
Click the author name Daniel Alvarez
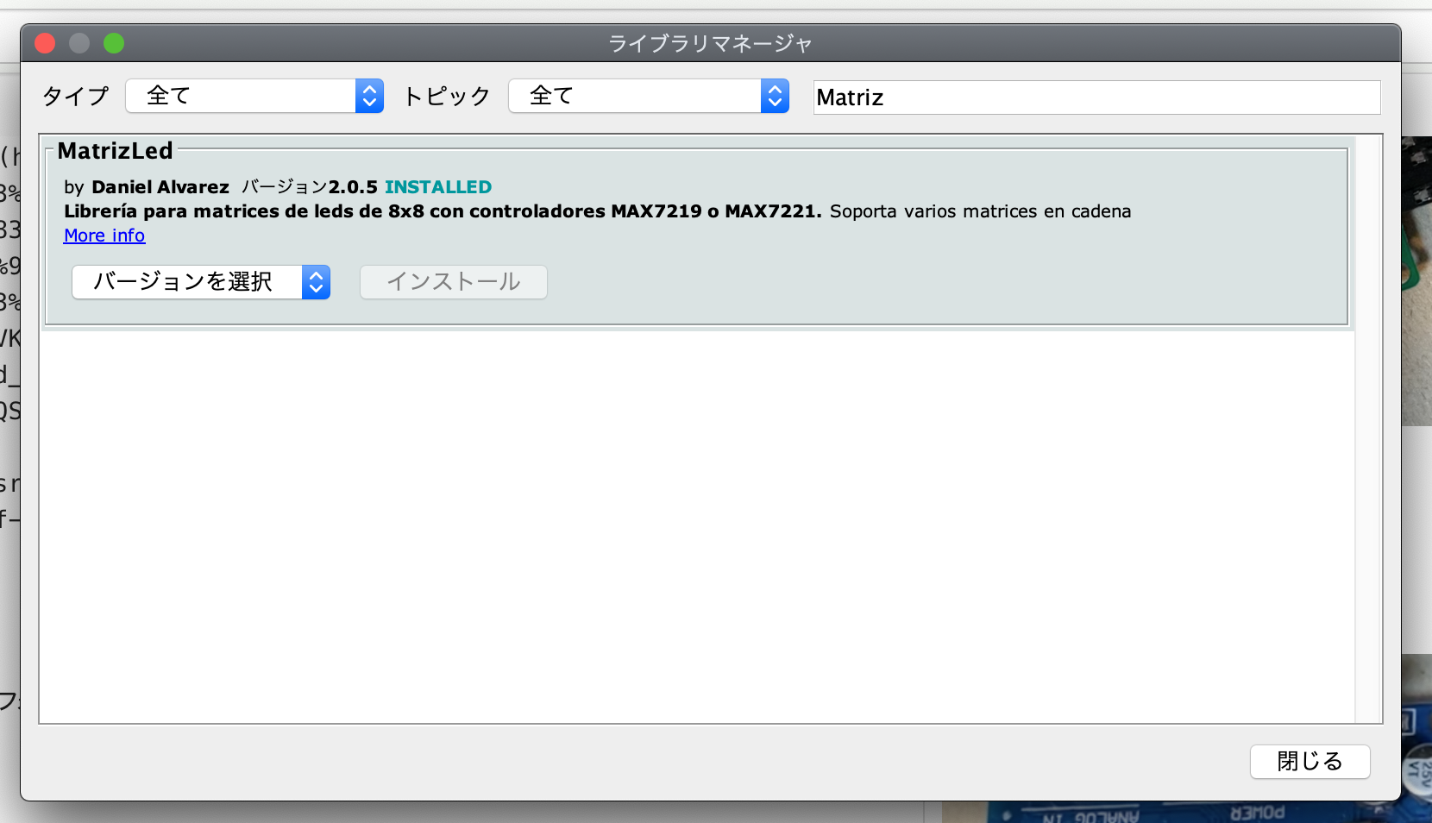(160, 187)
